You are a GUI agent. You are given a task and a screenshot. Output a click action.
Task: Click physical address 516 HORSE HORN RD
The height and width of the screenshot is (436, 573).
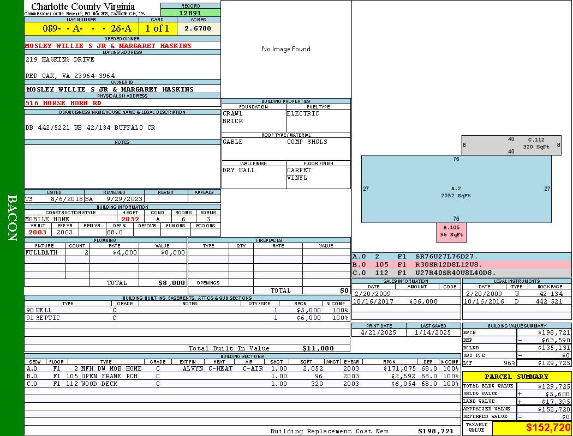(x=63, y=103)
